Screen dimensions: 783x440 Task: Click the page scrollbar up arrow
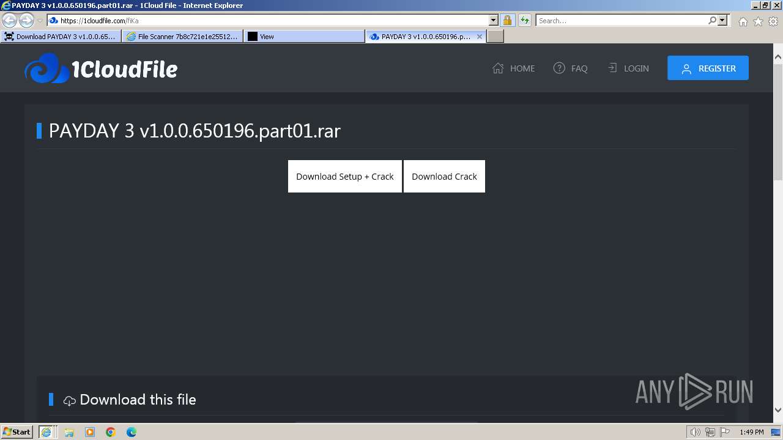pyautogui.click(x=777, y=57)
